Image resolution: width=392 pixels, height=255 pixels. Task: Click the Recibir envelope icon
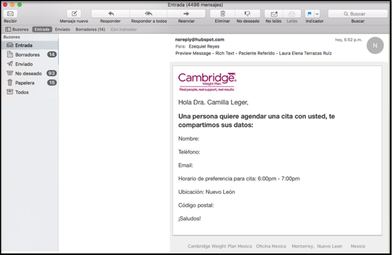[x=10, y=14]
